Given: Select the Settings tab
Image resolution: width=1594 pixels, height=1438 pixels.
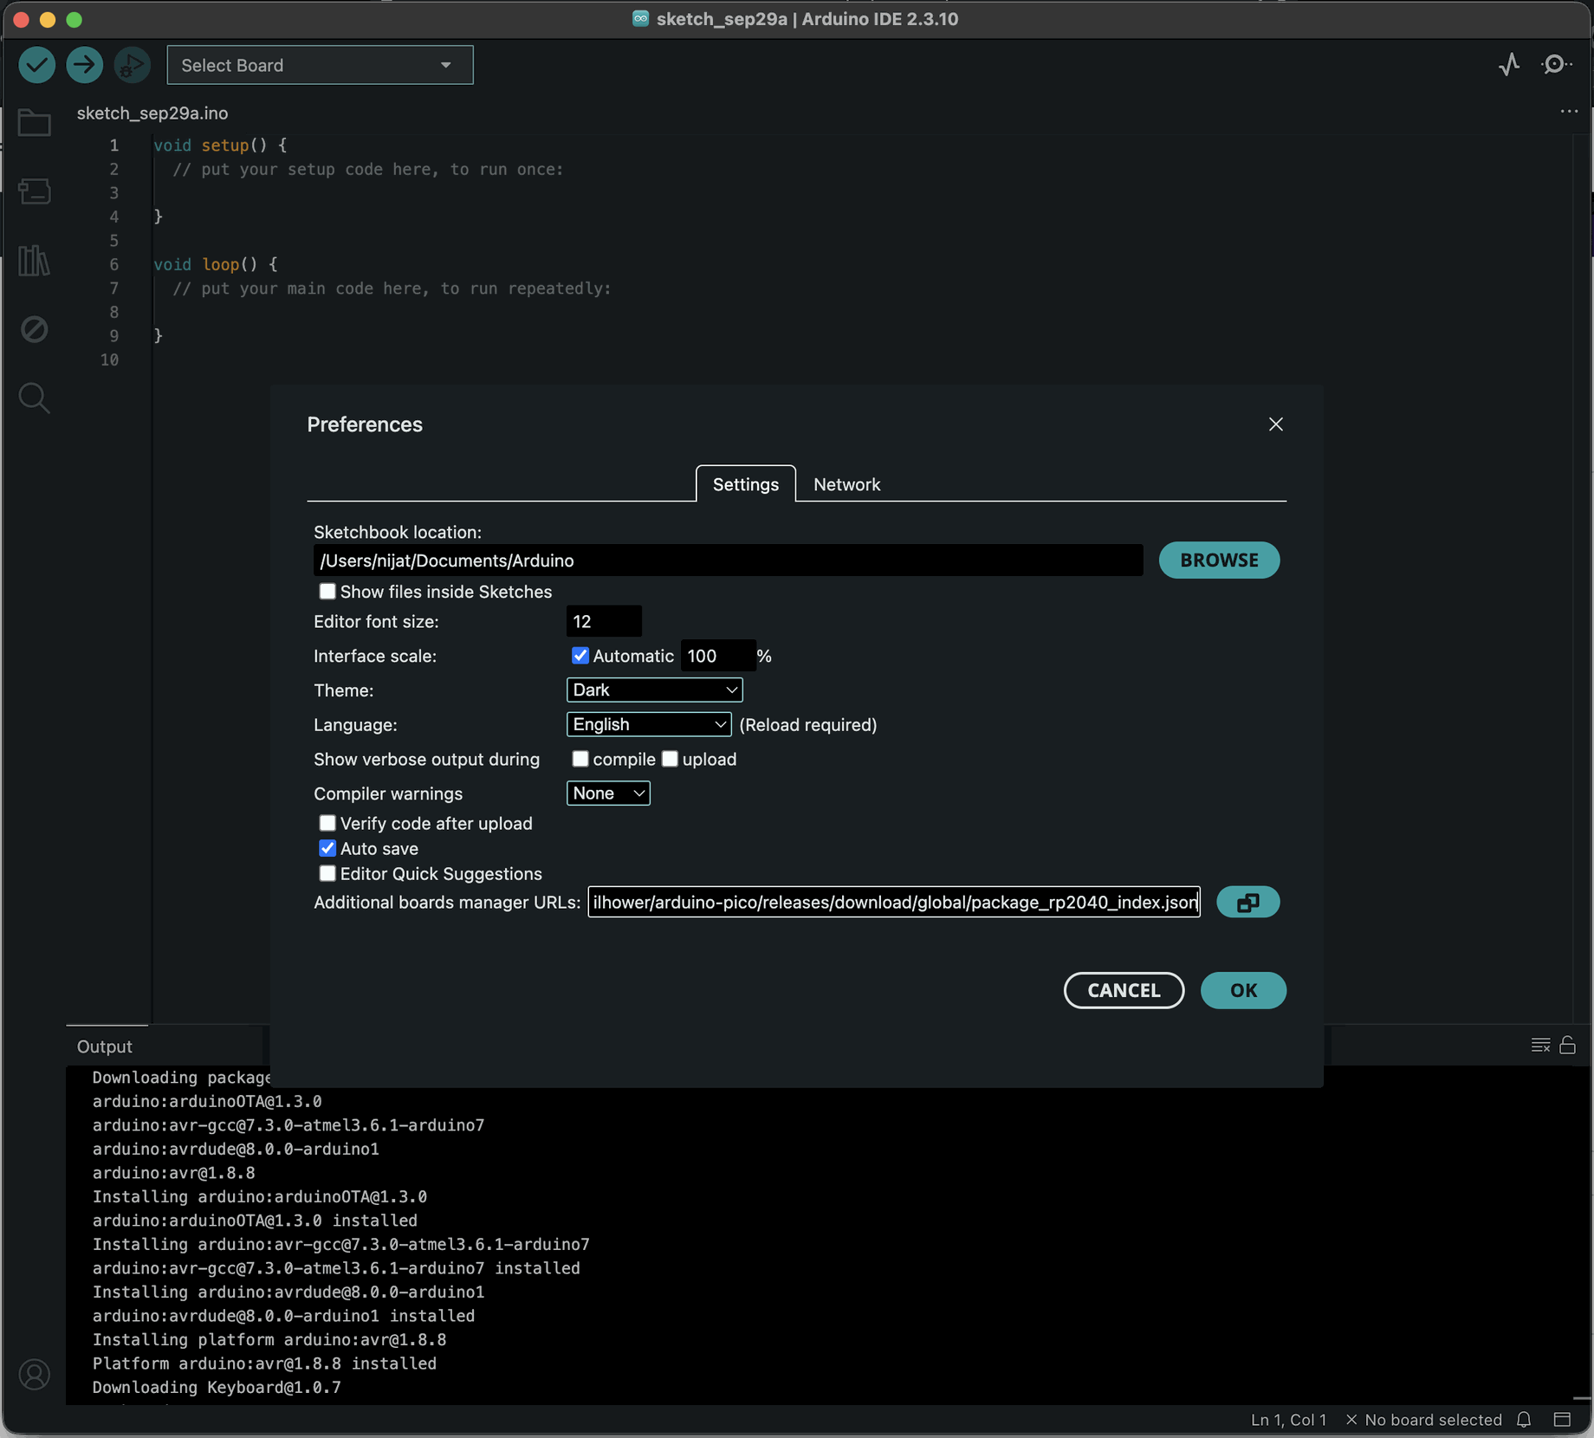Looking at the screenshot, I should point(746,484).
